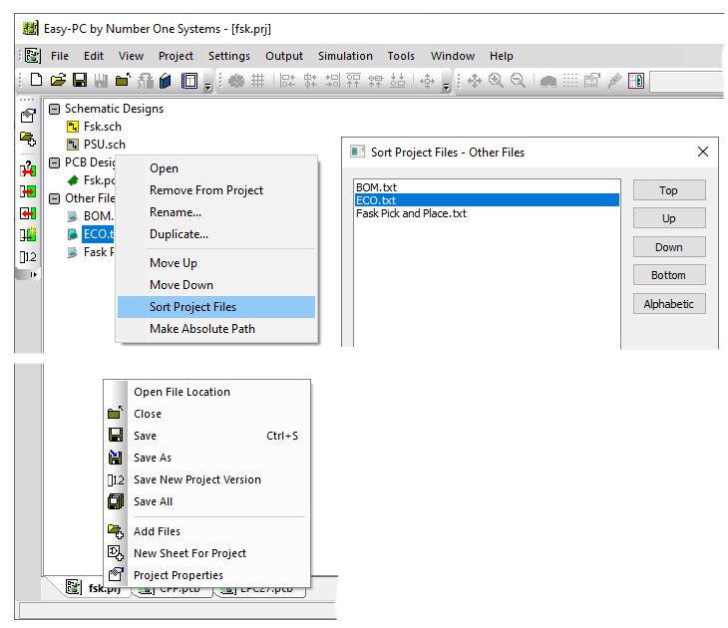Click the properties toolbar icon
The image size is (728, 628).
point(592,81)
